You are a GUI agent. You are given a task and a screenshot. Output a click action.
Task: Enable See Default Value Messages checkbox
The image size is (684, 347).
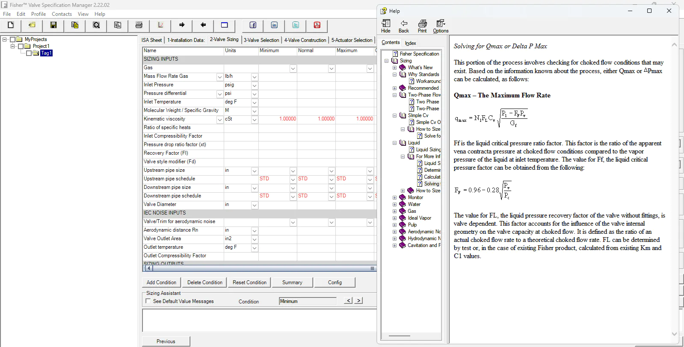148,301
